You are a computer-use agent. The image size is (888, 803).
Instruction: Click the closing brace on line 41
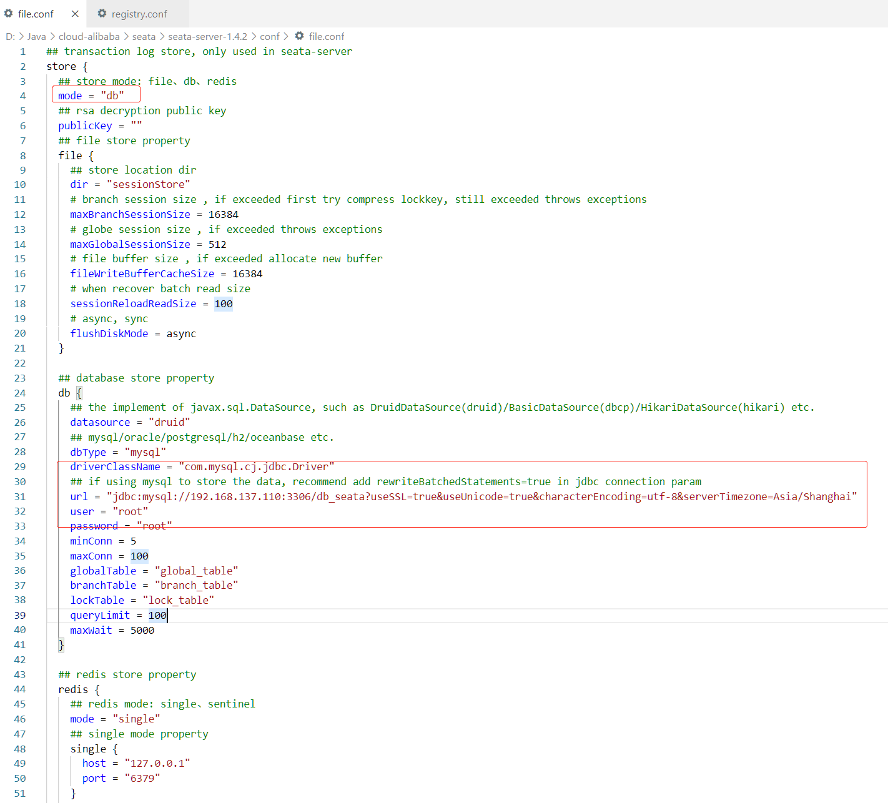click(x=61, y=644)
